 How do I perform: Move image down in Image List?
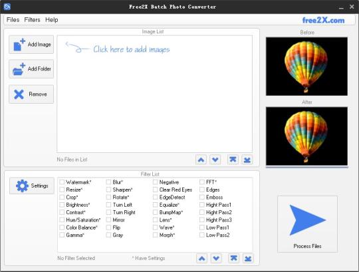coord(215,160)
